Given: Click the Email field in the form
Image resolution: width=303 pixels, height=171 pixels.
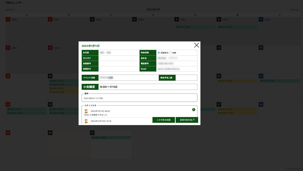Looking at the screenshot, I should point(177,69).
